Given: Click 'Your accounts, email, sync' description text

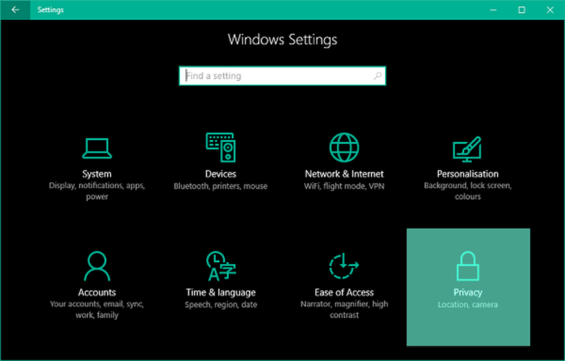Looking at the screenshot, I should coord(97,305).
